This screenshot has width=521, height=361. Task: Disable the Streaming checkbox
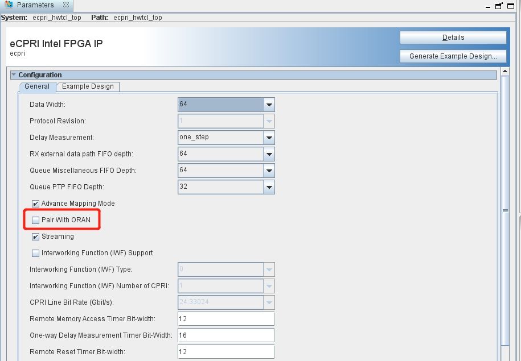[35, 236]
